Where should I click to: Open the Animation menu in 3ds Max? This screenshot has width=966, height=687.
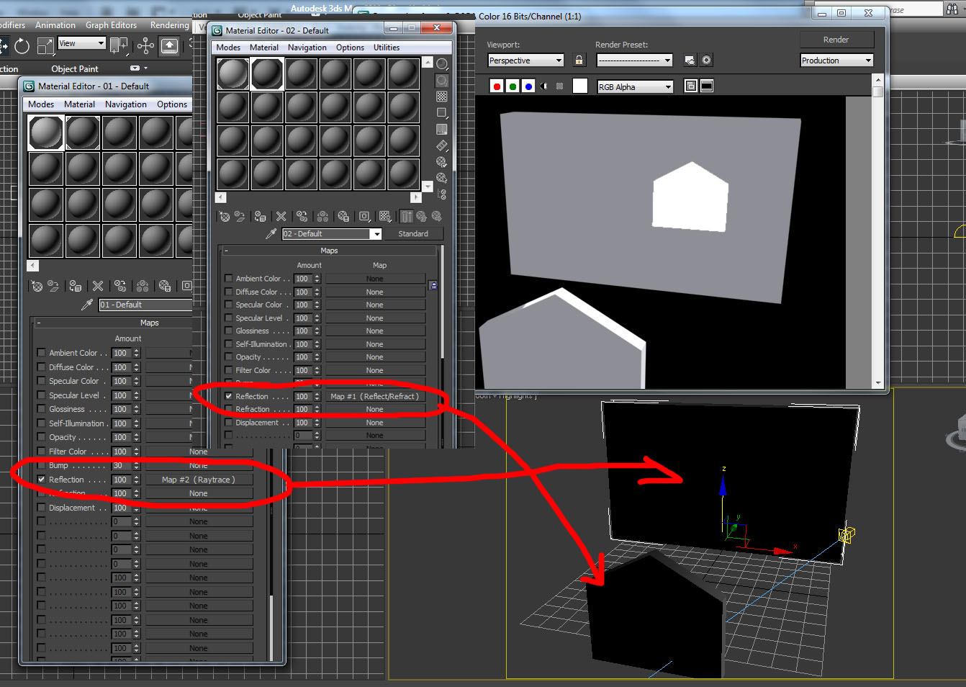tap(55, 25)
